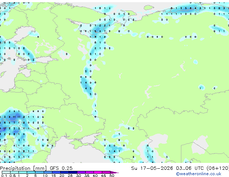229x177 pixels.
Task: Click the purple arrow tip of the legend
Action: pos(114,172)
